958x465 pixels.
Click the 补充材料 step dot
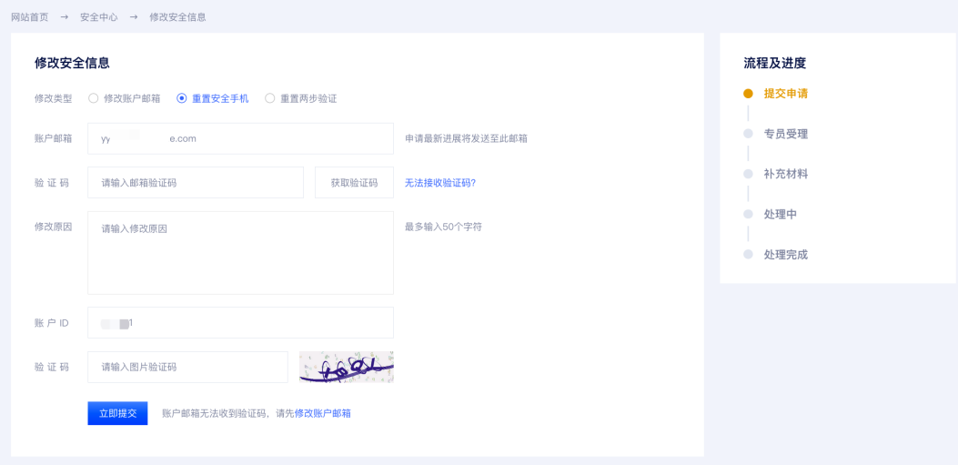pyautogui.click(x=748, y=174)
